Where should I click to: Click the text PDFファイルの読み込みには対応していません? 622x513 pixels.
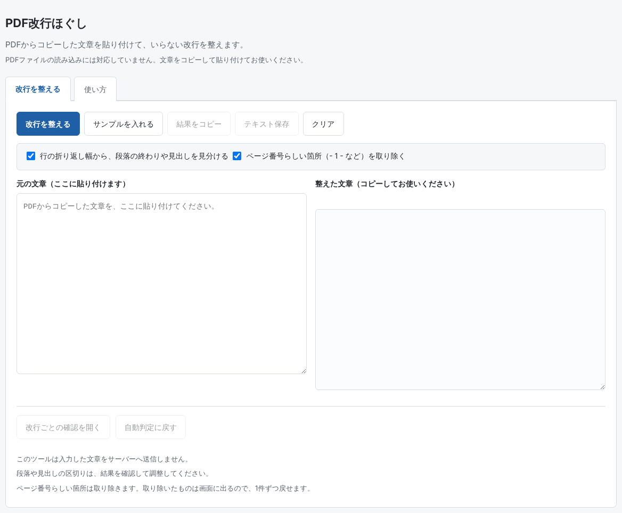(x=155, y=60)
